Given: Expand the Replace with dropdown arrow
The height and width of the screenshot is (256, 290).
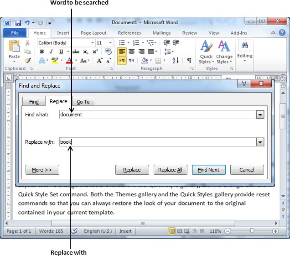Looking at the screenshot, I should 260,142.
